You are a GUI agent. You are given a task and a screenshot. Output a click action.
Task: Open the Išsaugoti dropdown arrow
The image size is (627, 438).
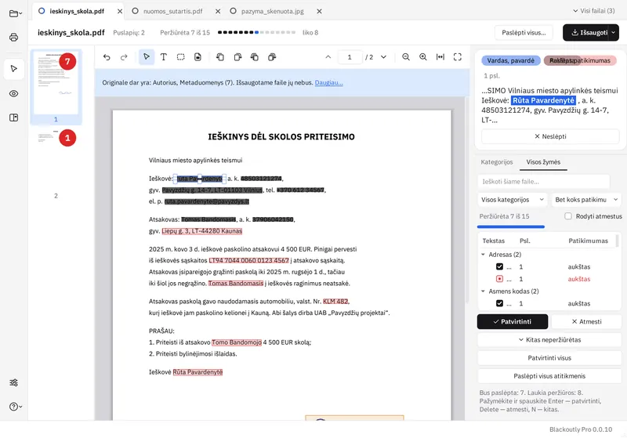[614, 33]
